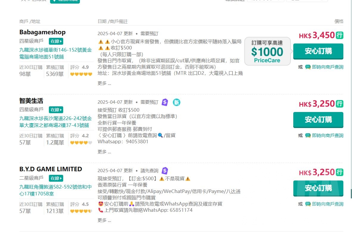Click the 行 icon next to HK$3,450 price
352x235 pixels.
pyautogui.click(x=339, y=35)
